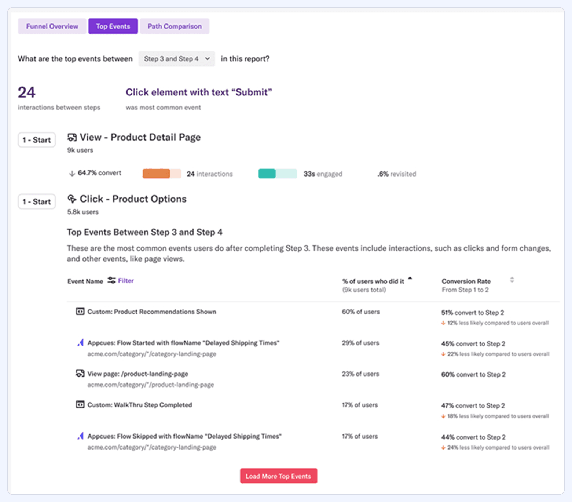
Task: Click the sort arrows on Conversion Rate column
Action: click(x=512, y=280)
